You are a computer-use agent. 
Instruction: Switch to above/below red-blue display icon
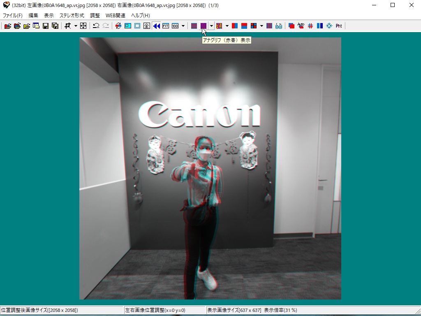(x=244, y=26)
